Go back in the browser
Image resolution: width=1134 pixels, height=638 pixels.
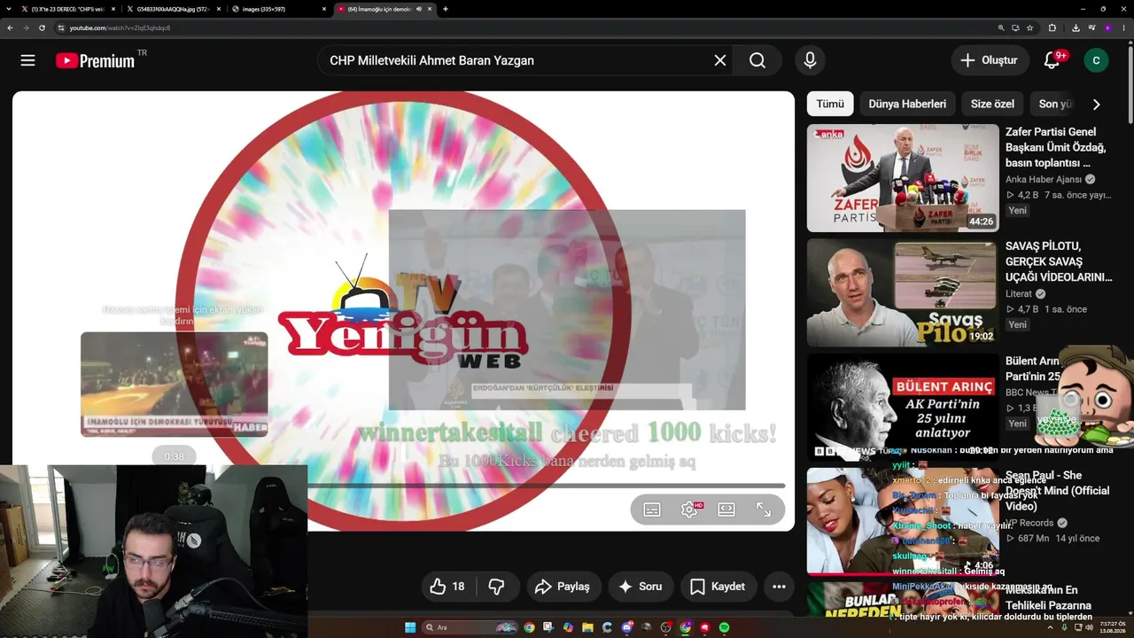(10, 27)
